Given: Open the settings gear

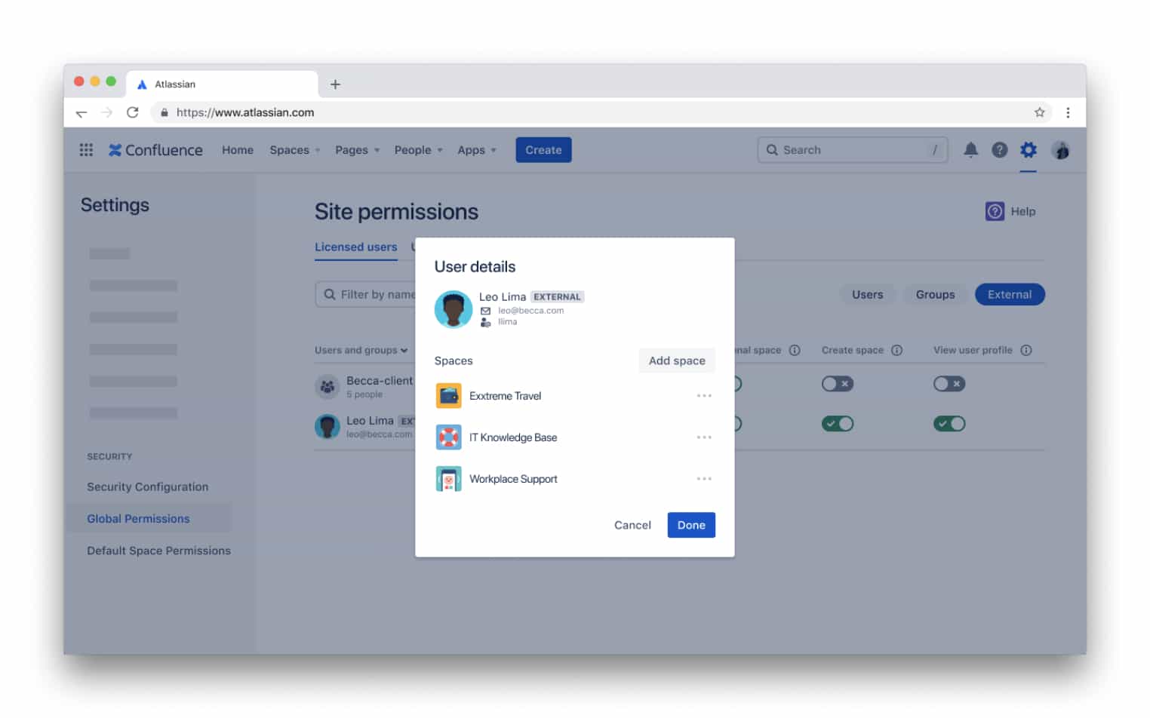Looking at the screenshot, I should (1028, 149).
